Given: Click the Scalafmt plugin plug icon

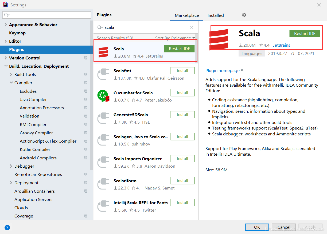Looking at the screenshot, I should point(103,74).
